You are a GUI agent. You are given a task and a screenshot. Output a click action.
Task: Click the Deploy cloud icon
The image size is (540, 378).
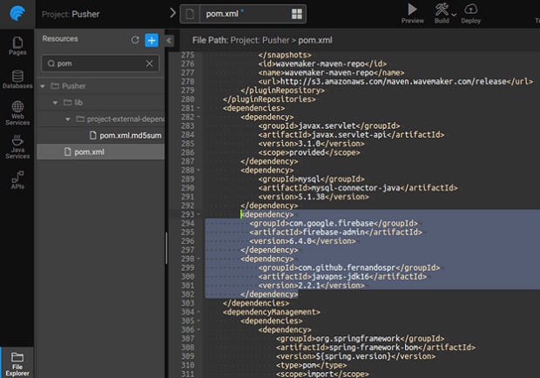(470, 9)
